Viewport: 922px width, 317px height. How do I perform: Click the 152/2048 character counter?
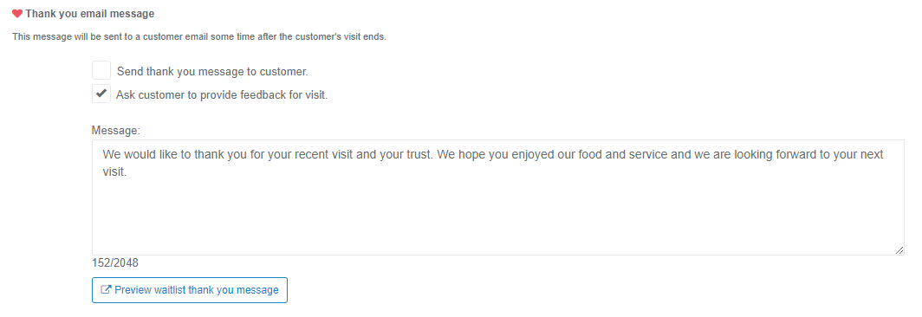(115, 263)
